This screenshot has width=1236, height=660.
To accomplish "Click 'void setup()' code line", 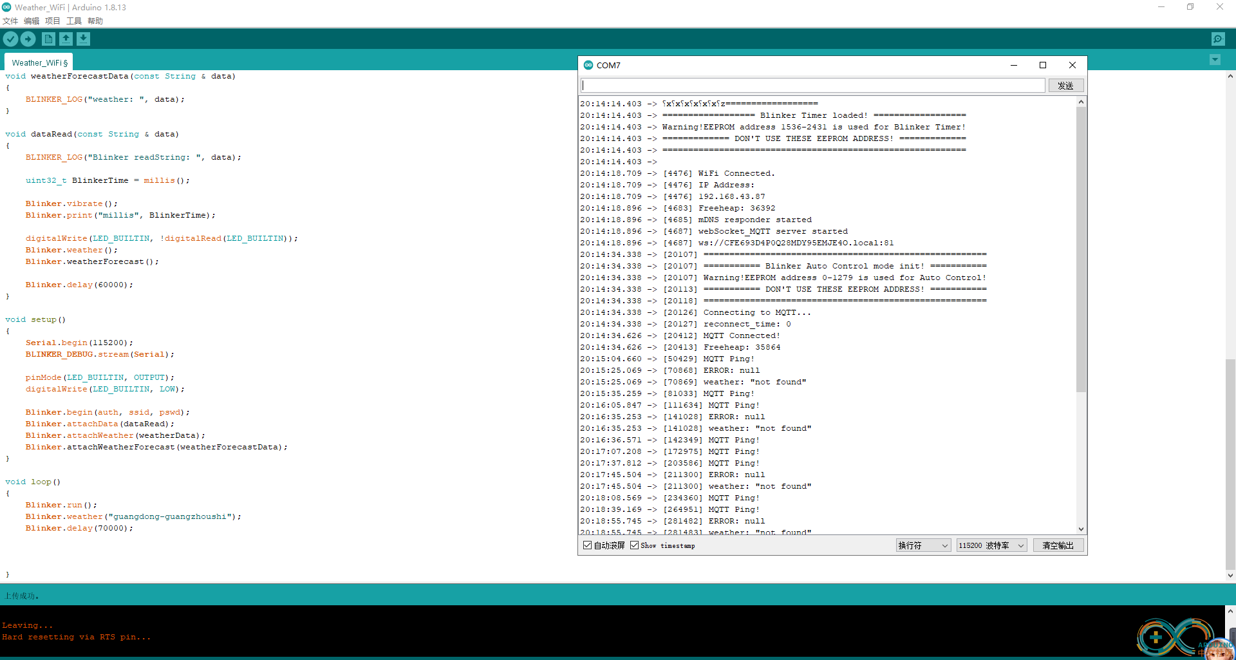I will coord(35,319).
